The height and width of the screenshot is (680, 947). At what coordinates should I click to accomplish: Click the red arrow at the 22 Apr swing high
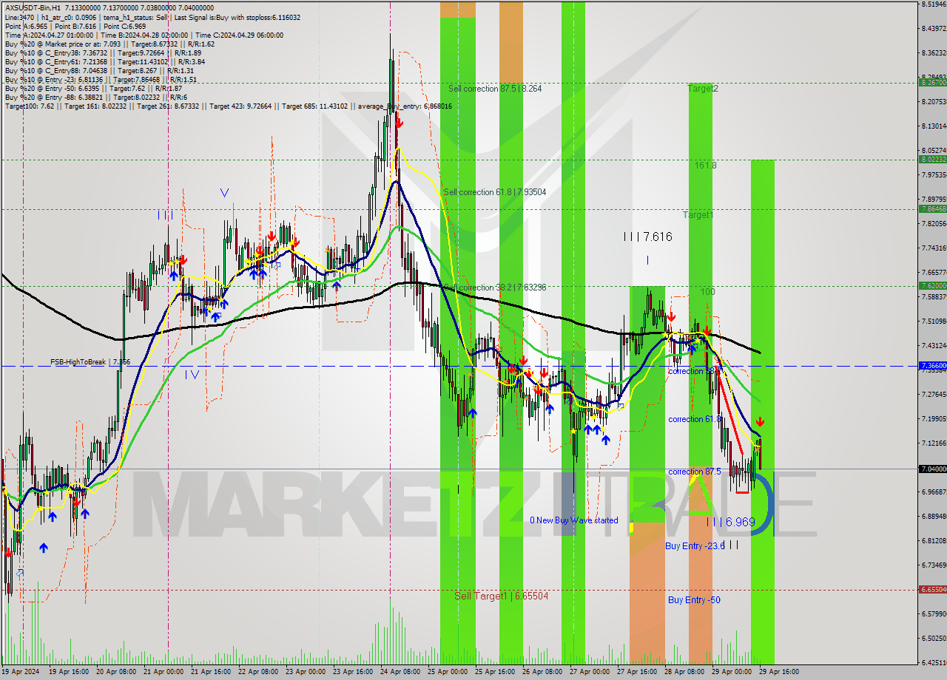(x=271, y=236)
